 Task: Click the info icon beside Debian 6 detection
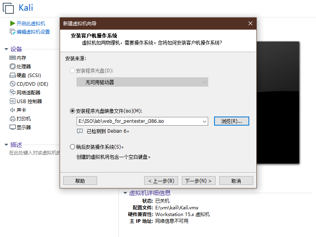(x=80, y=131)
